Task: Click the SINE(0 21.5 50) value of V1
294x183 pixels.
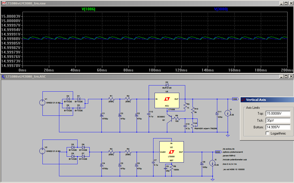Action: click(x=53, y=103)
